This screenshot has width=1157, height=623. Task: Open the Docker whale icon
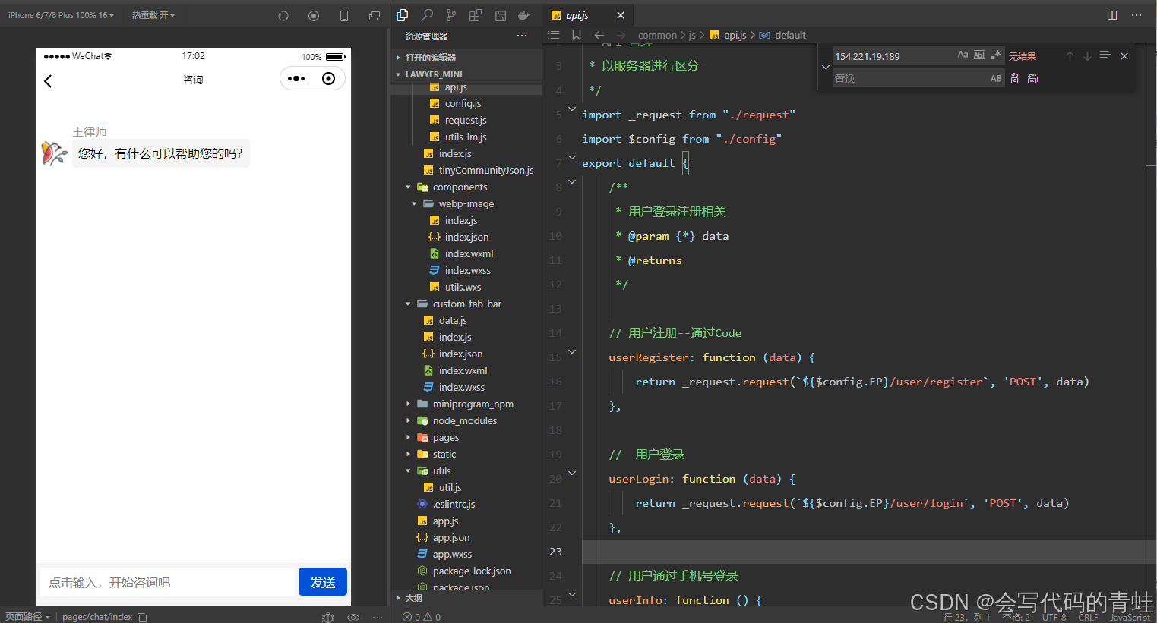[523, 14]
